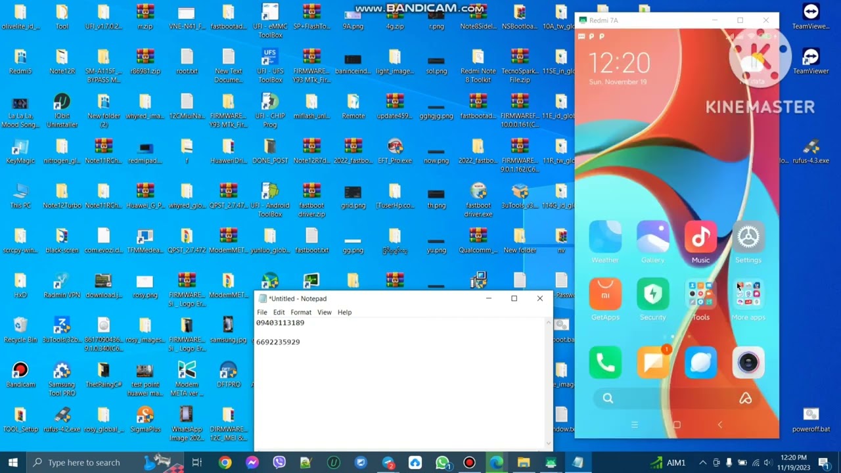Select the Samsung Tool PRO desktop icon
This screenshot has height=473, width=841.
62,379
